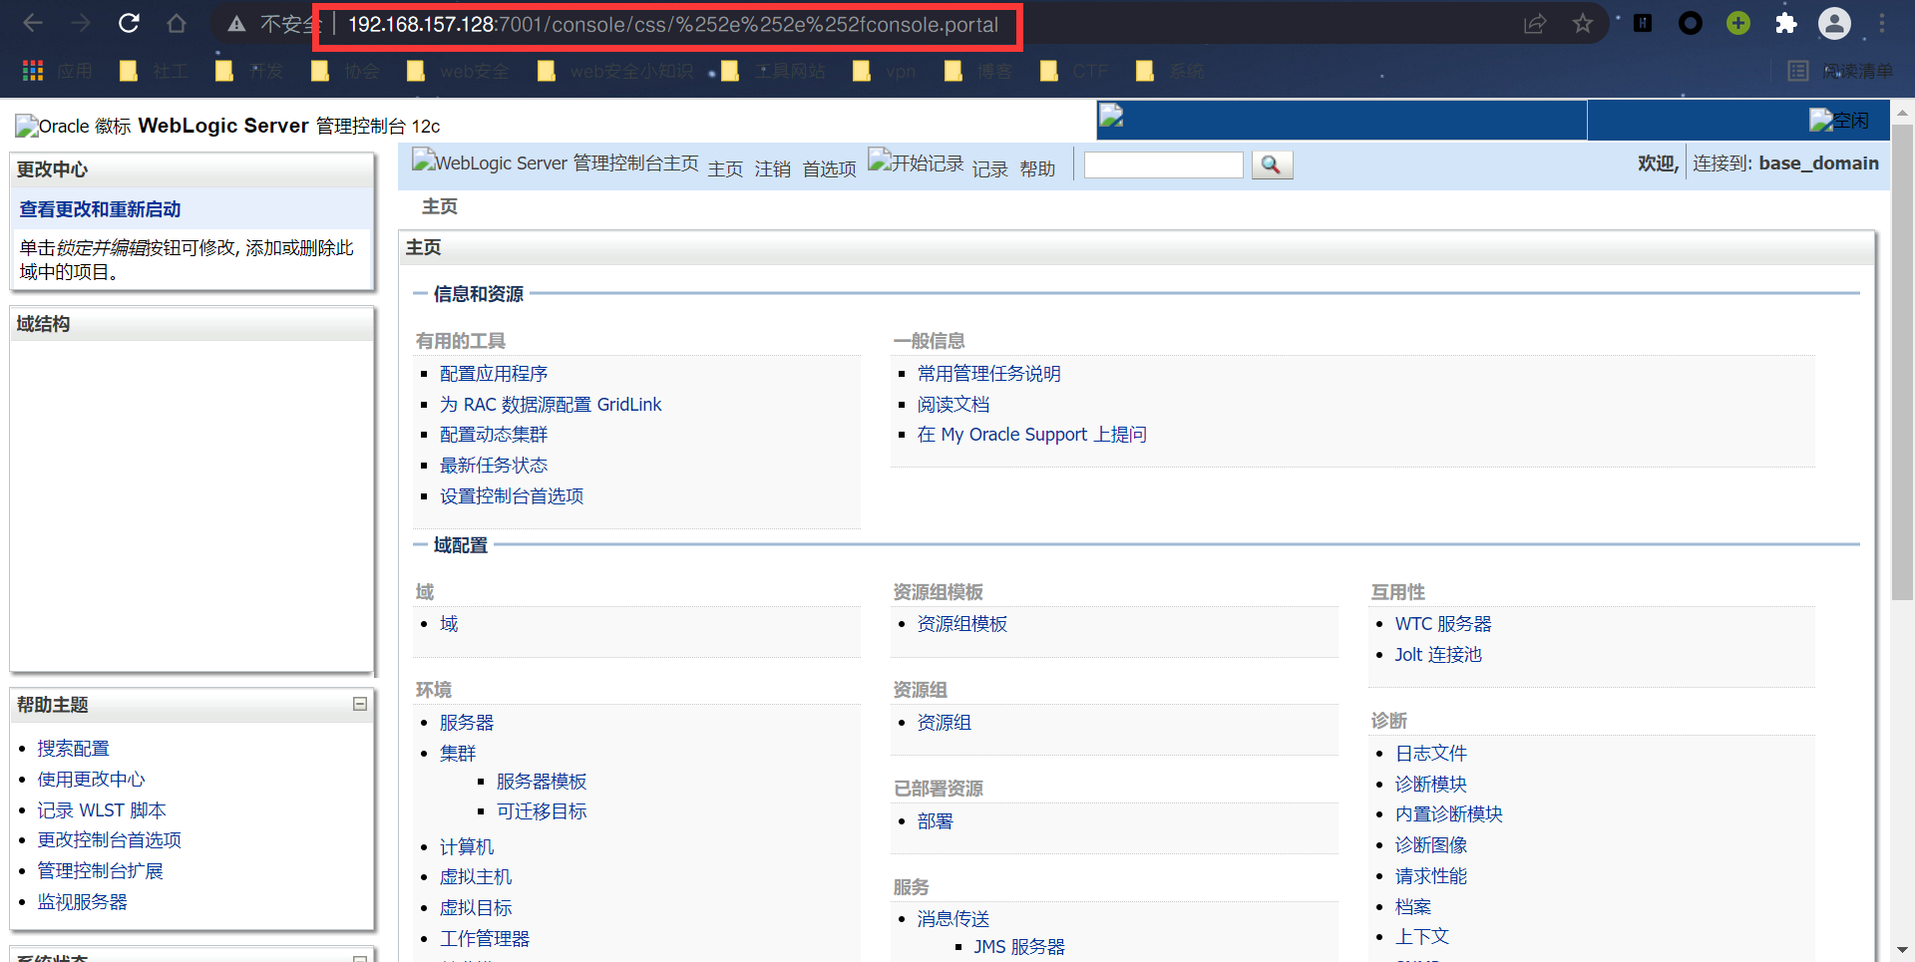Open the 日志文件 link

click(x=1430, y=754)
